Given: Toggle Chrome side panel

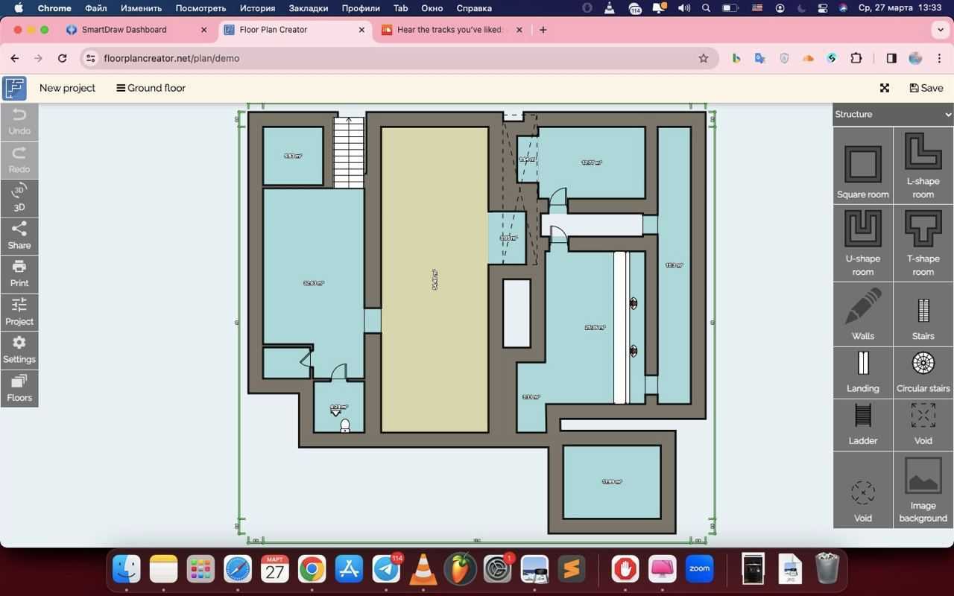Looking at the screenshot, I should [x=891, y=58].
